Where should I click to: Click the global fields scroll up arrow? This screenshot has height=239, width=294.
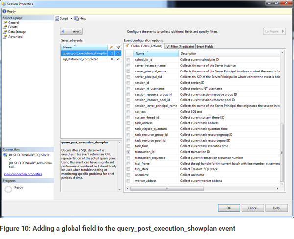[282, 53]
